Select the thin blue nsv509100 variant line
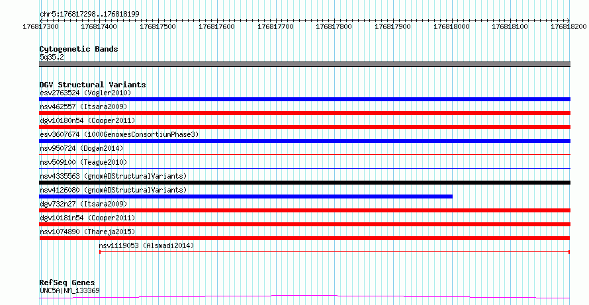The height and width of the screenshot is (305, 589). (x=304, y=168)
